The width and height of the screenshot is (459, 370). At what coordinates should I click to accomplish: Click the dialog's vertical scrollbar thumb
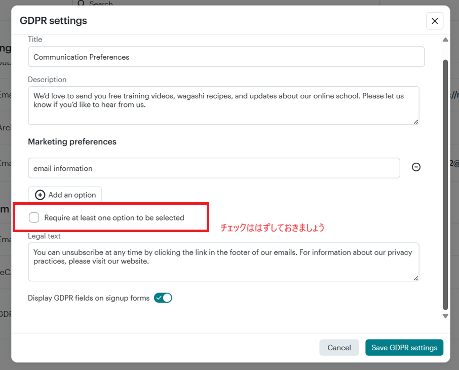point(445,182)
